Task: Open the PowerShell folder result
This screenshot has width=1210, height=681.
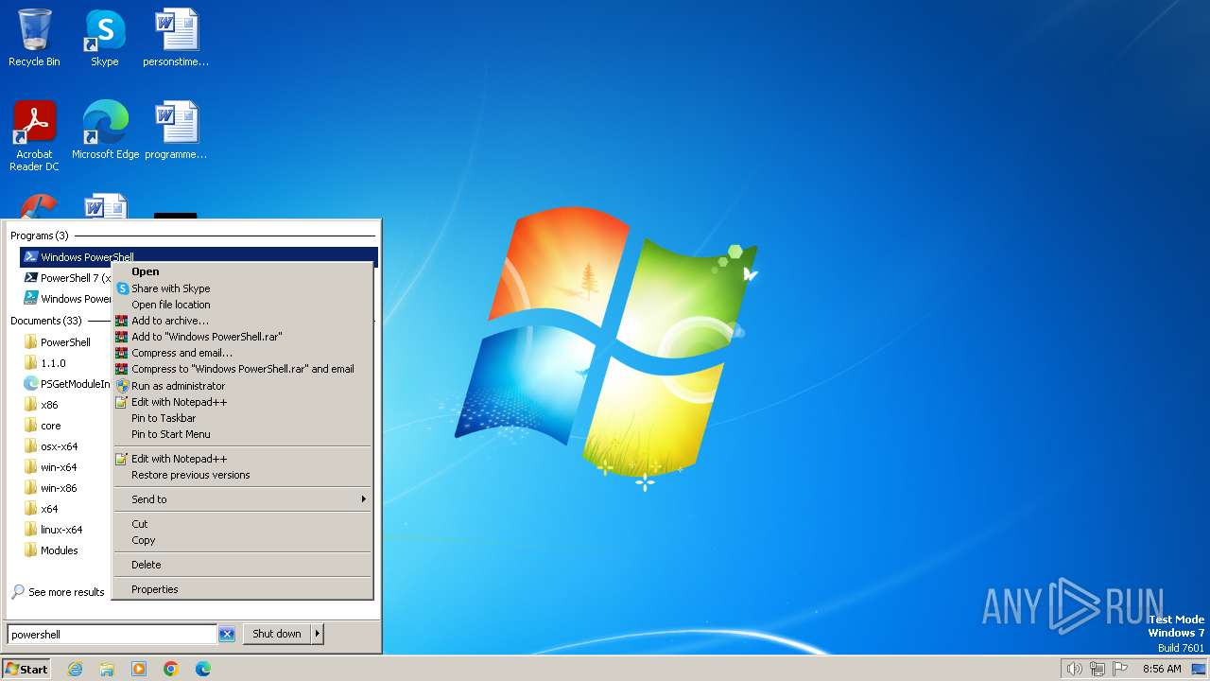Action: [x=66, y=342]
